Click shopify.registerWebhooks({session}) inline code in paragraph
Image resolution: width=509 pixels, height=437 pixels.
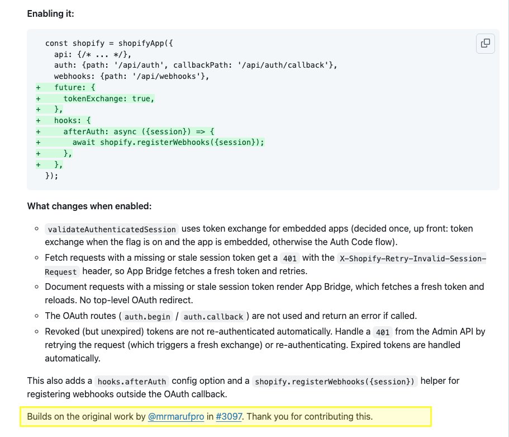click(x=335, y=382)
